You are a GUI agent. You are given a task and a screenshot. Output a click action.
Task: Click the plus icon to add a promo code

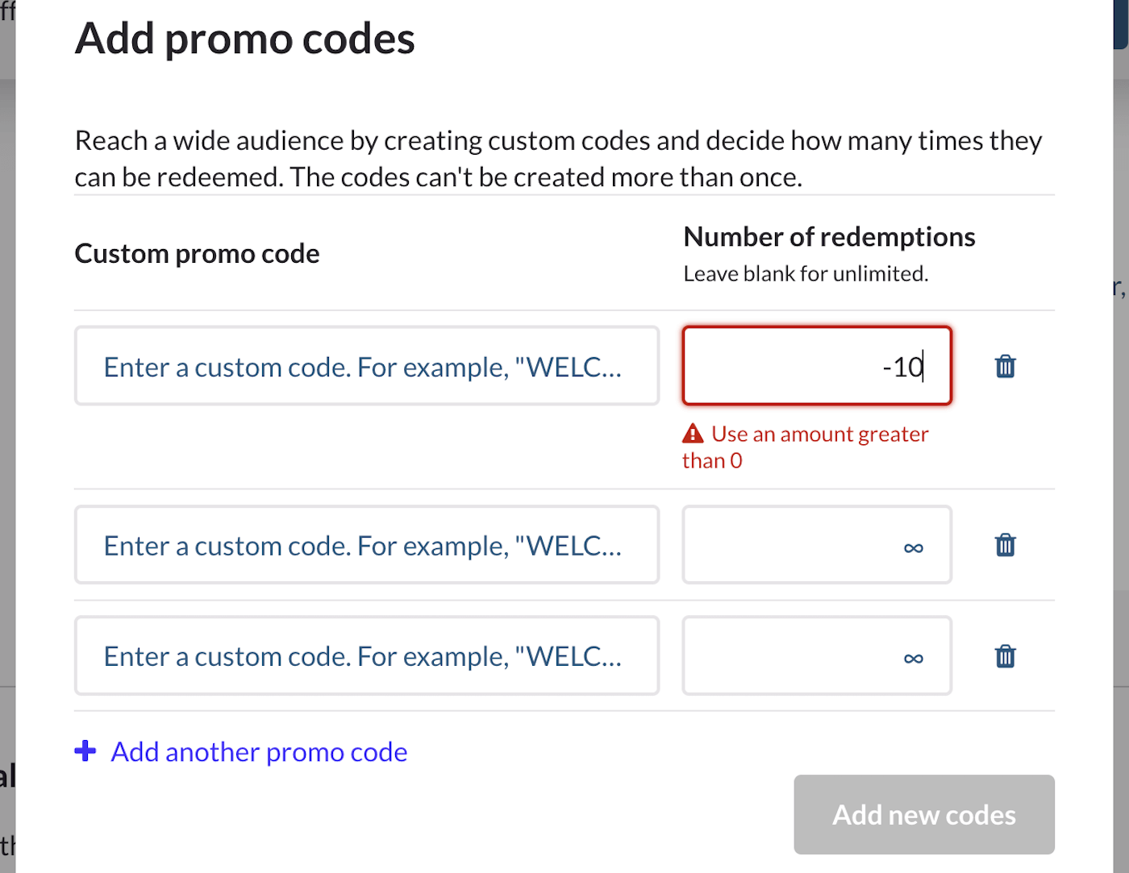[85, 751]
